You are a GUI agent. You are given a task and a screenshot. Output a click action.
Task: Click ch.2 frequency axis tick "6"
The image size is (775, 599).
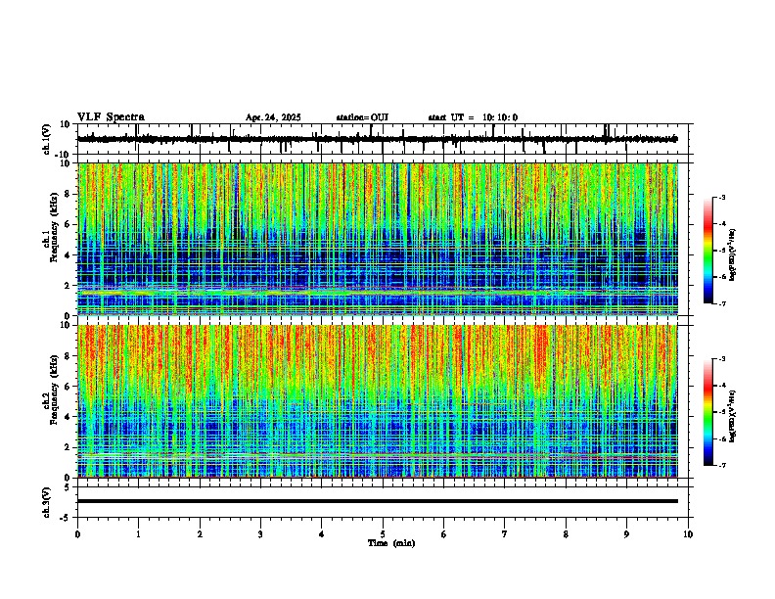click(68, 387)
